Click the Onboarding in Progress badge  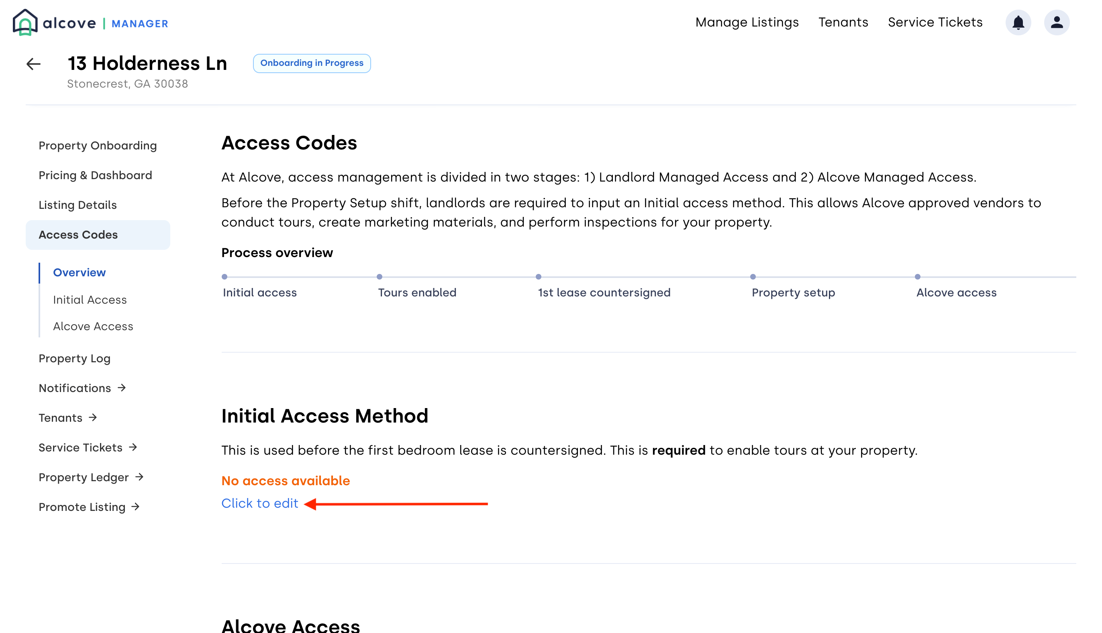pyautogui.click(x=312, y=63)
